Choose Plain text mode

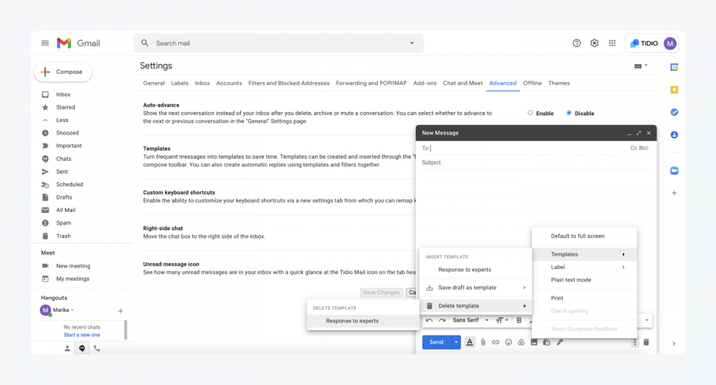click(584, 280)
